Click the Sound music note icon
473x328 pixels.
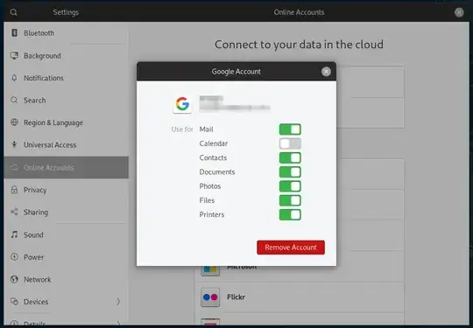pos(14,234)
